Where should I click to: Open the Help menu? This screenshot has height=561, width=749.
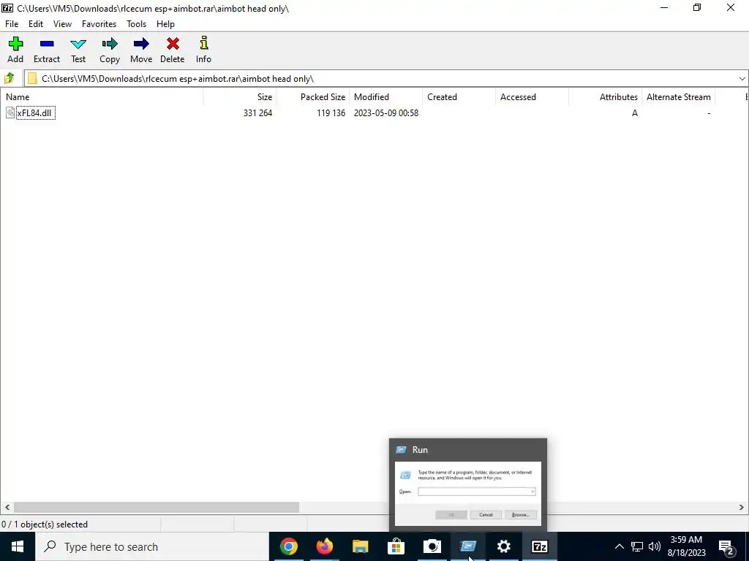(165, 24)
